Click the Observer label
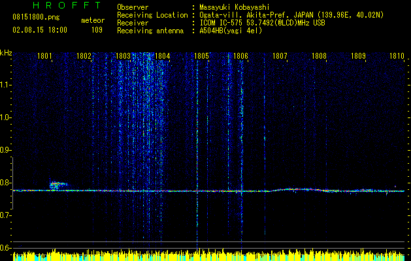The height and width of the screenshot is (261, 411). tap(133, 7)
